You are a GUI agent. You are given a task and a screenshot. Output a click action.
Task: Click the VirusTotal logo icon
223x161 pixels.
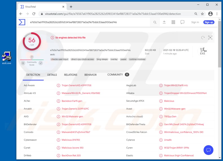pos(22,22)
